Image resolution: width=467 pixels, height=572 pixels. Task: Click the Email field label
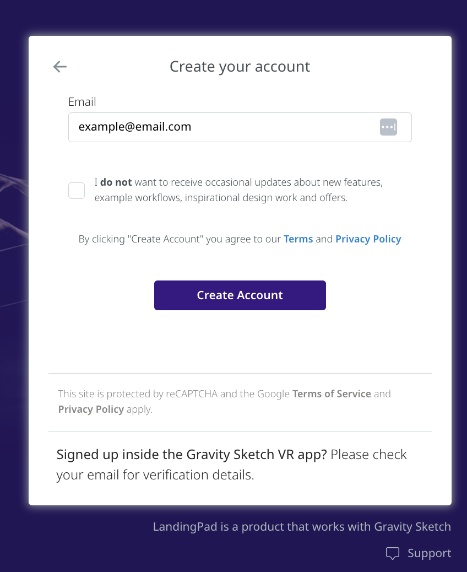[82, 102]
